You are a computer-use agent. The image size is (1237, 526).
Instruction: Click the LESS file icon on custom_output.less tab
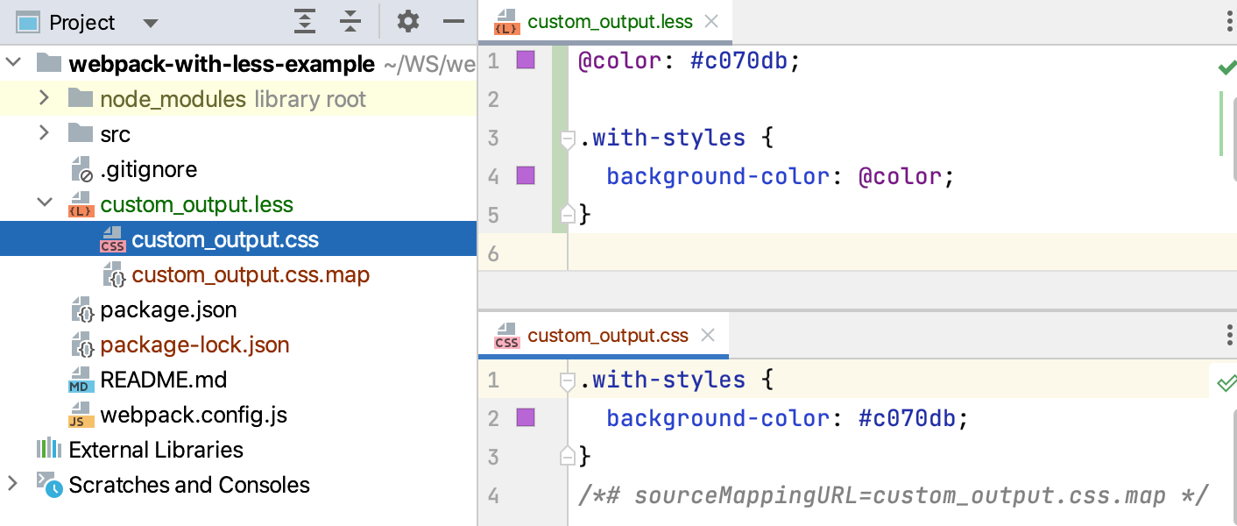[x=508, y=21]
